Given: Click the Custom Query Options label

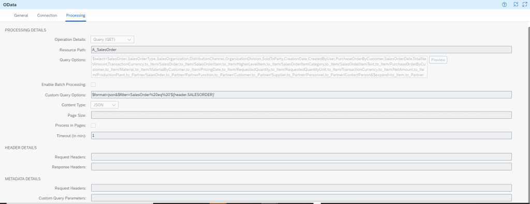Looking at the screenshot, I should [x=66, y=95].
